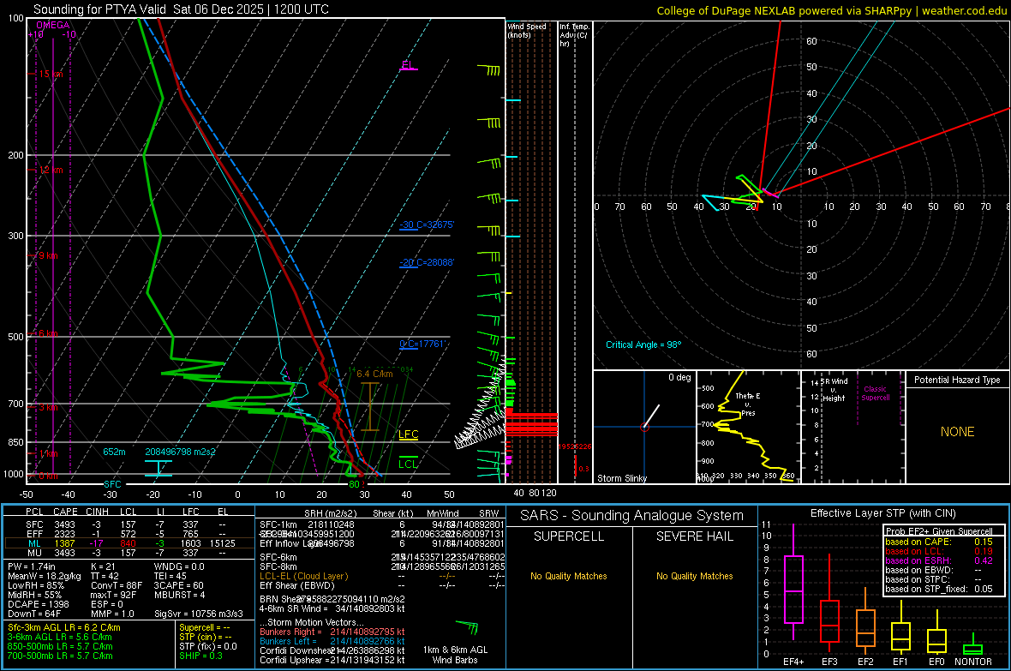Click the 3-6km AGL LR = 5.6 C/km line
The height and width of the screenshot is (671, 1011).
tap(60, 637)
